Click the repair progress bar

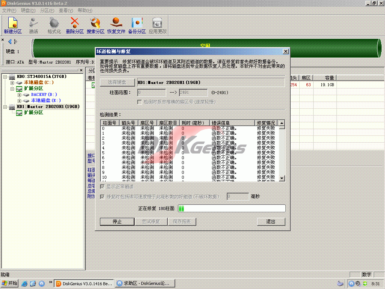click(232, 208)
